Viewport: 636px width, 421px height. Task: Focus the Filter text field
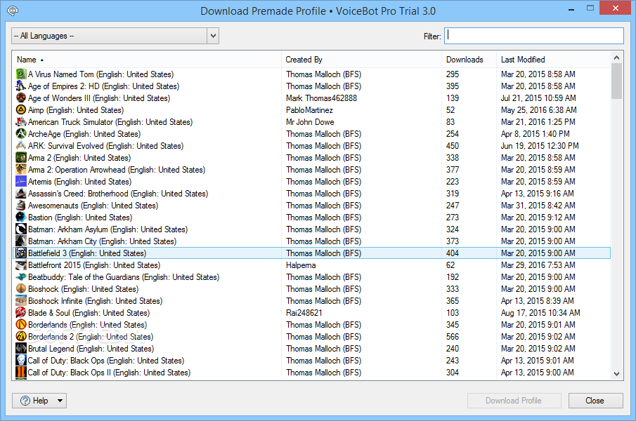pyautogui.click(x=534, y=36)
